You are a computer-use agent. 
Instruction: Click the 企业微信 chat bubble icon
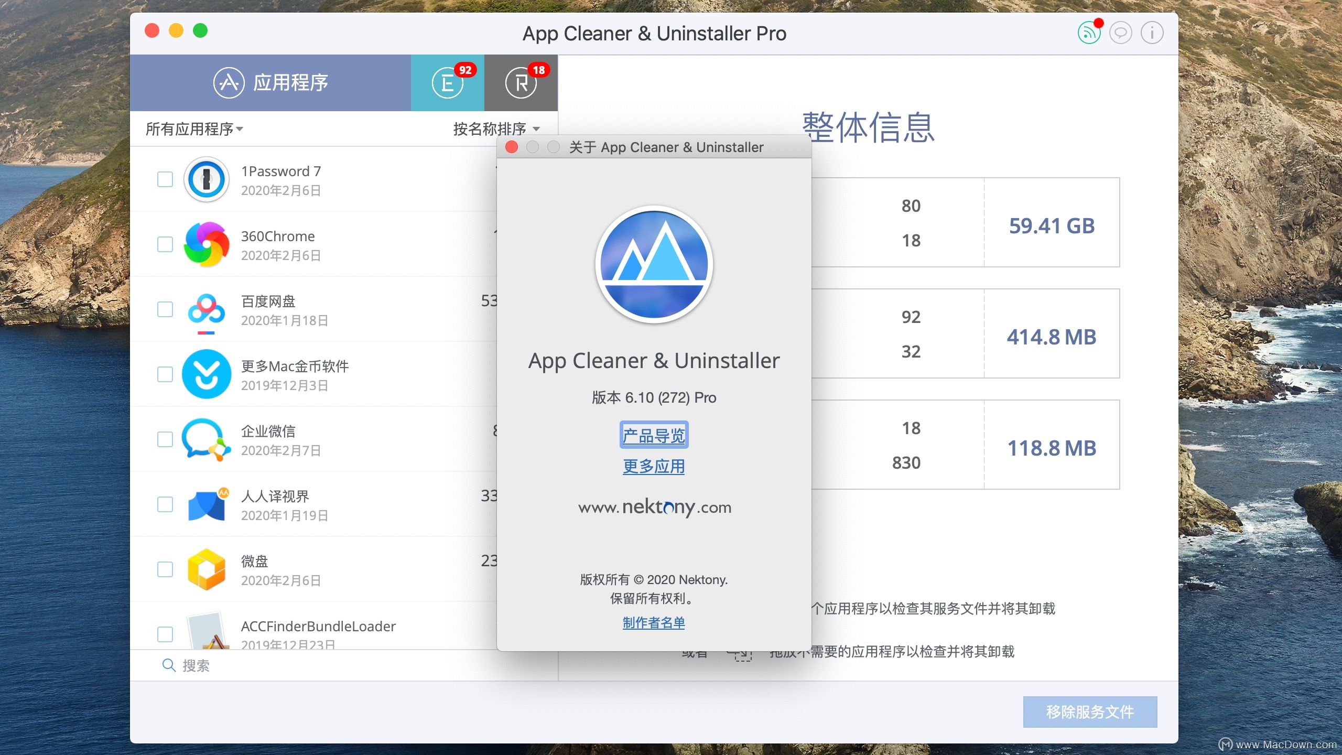pos(207,439)
